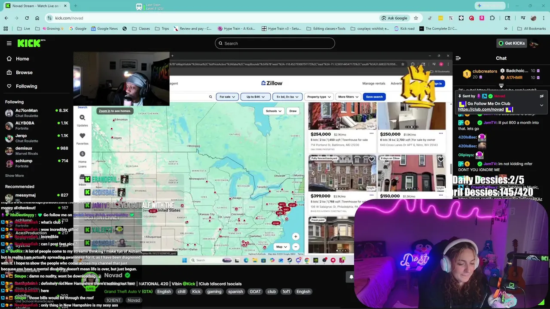Favorite the $399,000 listing with heart
Image resolution: width=550 pixels, height=309 pixels.
pos(371,160)
